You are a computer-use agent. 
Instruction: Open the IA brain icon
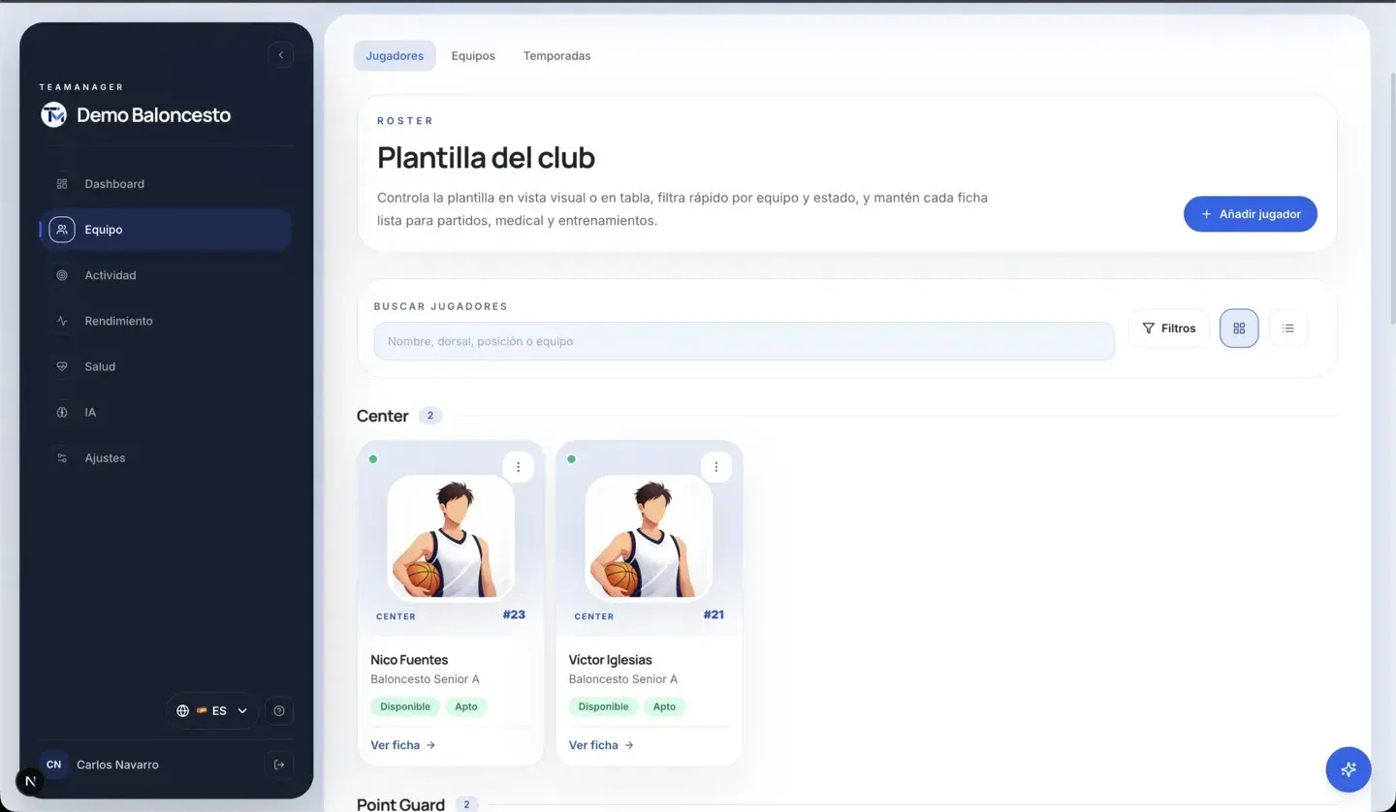62,412
